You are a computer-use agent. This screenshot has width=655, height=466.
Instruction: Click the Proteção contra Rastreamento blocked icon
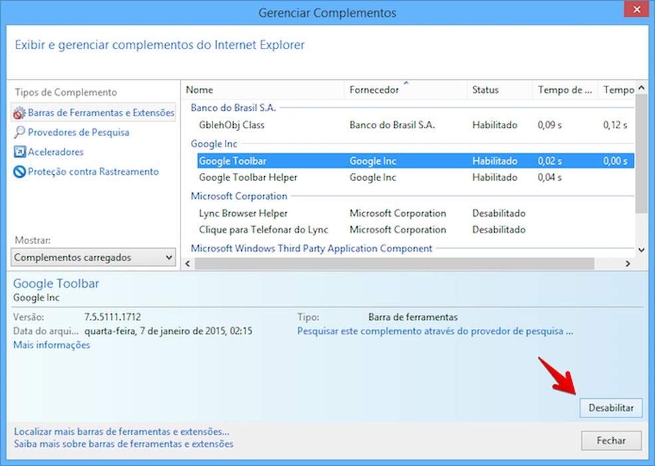tap(19, 172)
